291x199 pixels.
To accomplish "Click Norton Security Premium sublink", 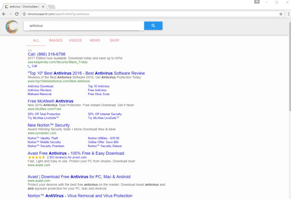I will point(46,146).
